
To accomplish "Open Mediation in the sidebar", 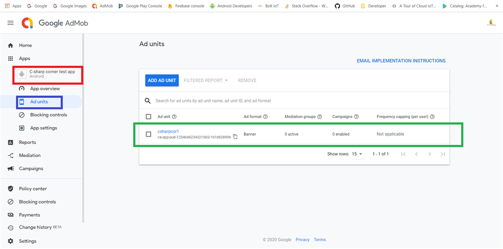I will [x=30, y=155].
